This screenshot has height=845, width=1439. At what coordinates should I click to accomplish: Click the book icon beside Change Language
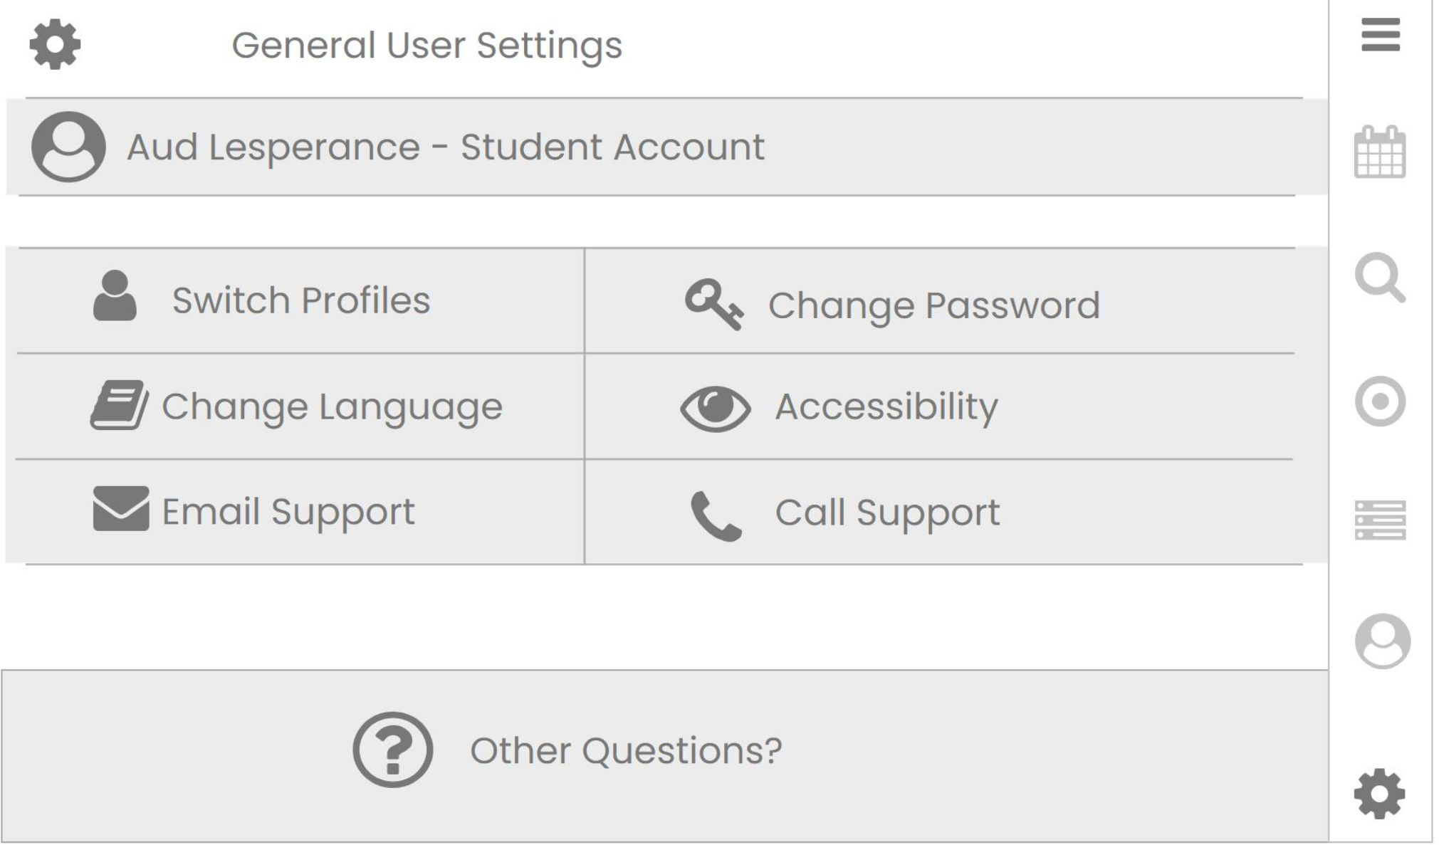[120, 405]
